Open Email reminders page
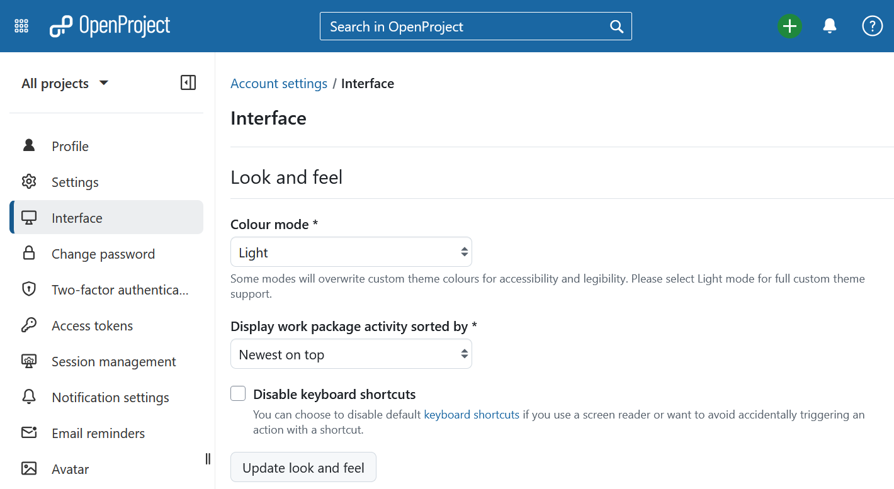894x489 pixels. (106, 433)
